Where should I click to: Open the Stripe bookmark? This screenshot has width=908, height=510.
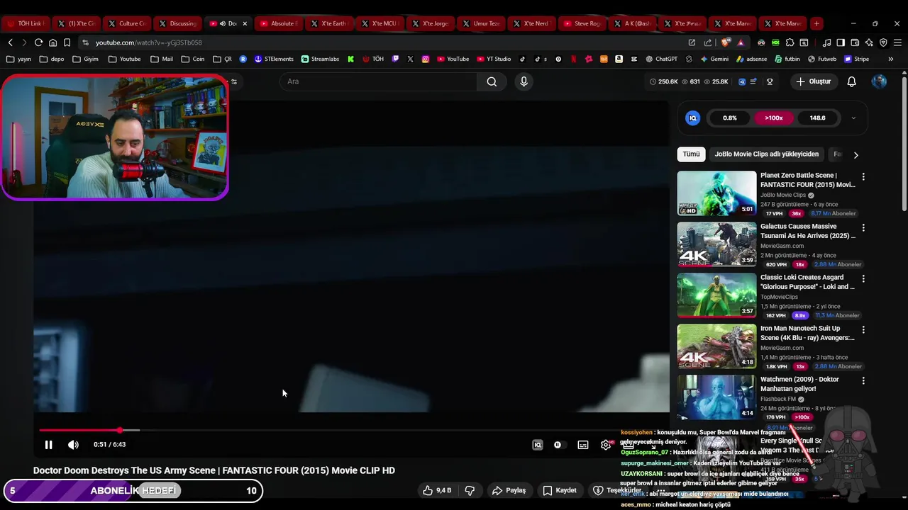[x=856, y=59]
